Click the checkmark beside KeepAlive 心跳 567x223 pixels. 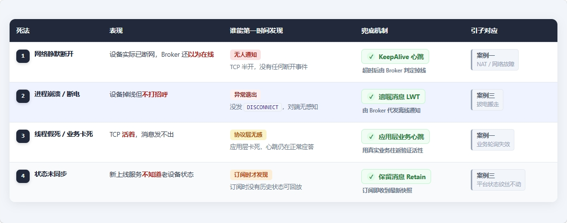371,57
